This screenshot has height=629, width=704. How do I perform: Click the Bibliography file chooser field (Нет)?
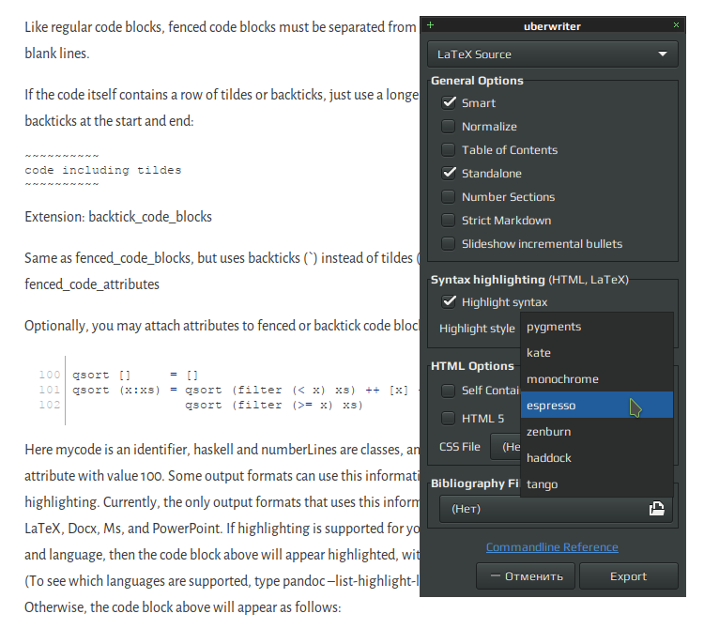pos(556,509)
